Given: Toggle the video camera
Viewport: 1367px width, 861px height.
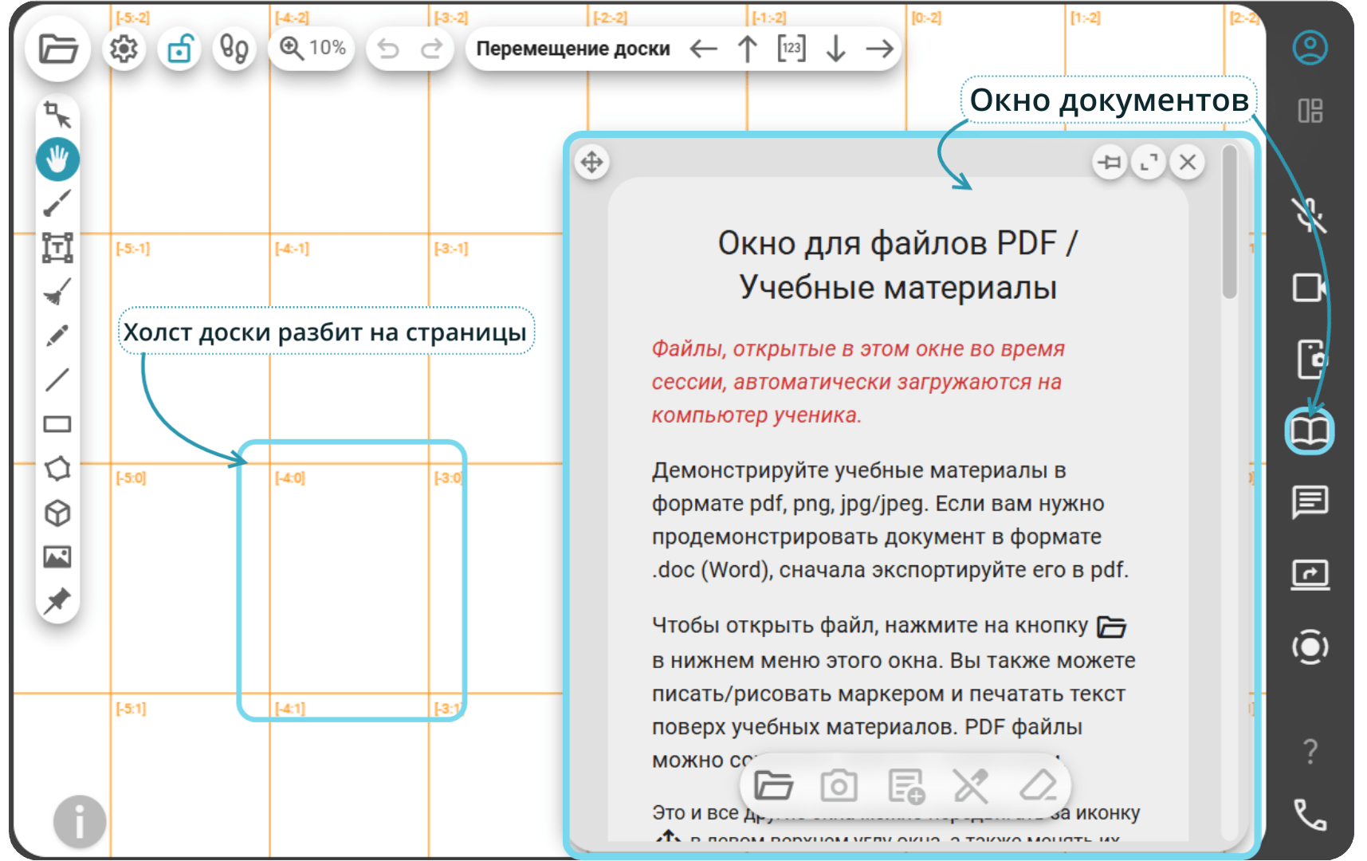Looking at the screenshot, I should click(1310, 287).
